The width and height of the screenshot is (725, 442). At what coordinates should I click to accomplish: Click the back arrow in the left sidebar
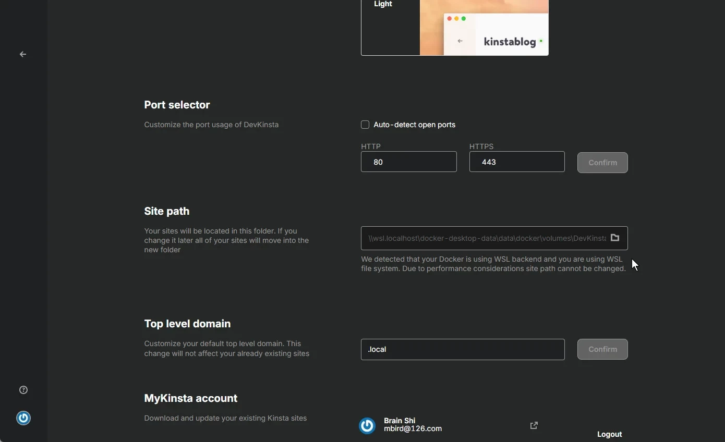coord(23,54)
